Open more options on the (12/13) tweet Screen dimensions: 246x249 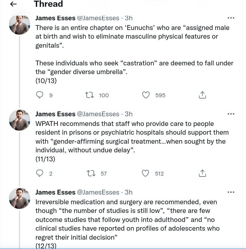coord(231,192)
